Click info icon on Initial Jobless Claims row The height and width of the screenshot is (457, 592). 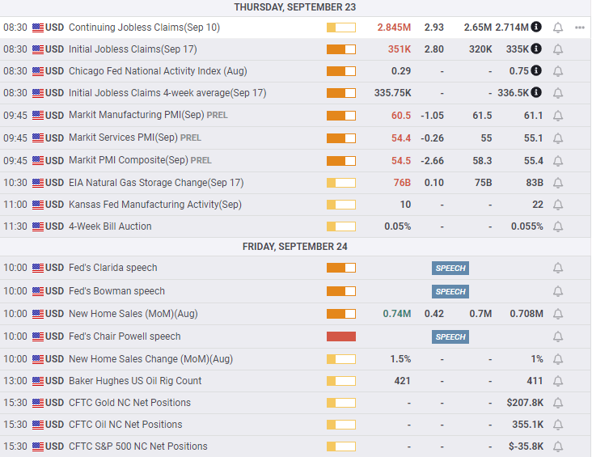[536, 49]
